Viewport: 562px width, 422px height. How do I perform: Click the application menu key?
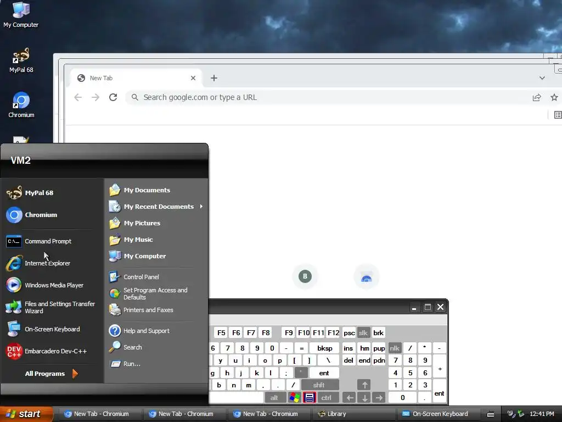[x=310, y=398]
